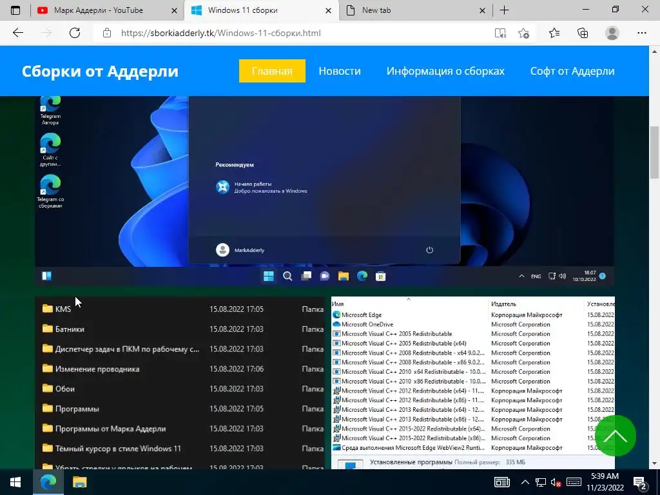Open File Explorer from the taskbar
660x495 pixels.
pos(79,482)
